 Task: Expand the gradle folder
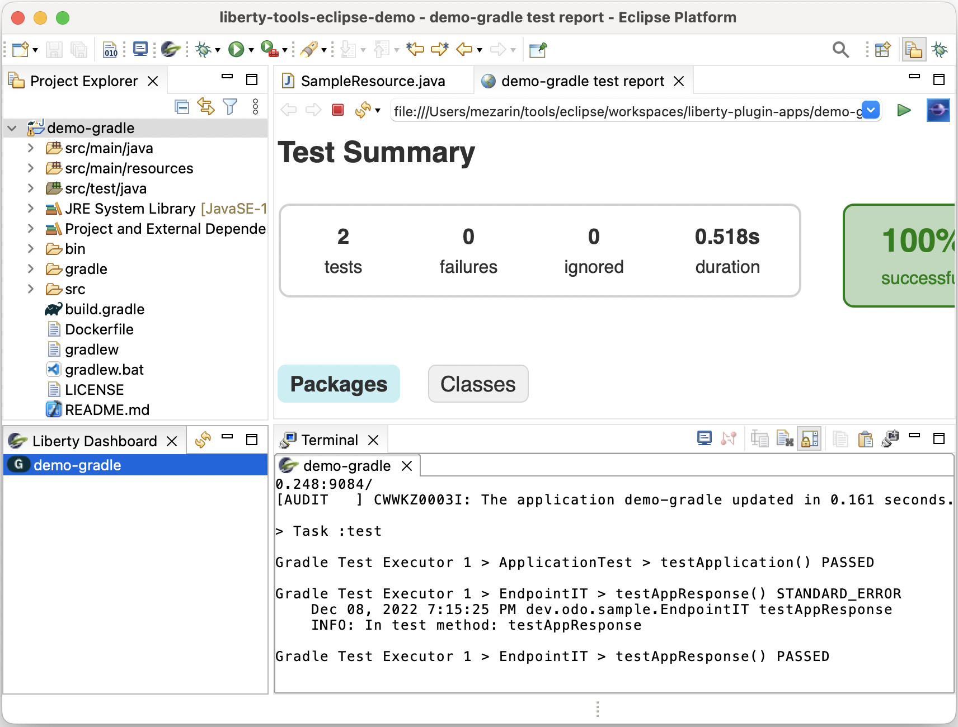31,269
